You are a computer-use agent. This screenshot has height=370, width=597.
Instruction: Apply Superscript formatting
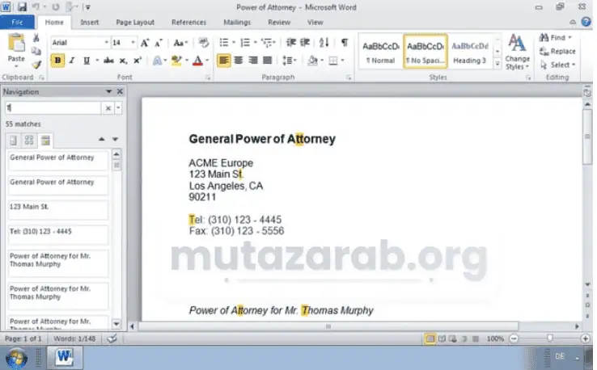(138, 61)
